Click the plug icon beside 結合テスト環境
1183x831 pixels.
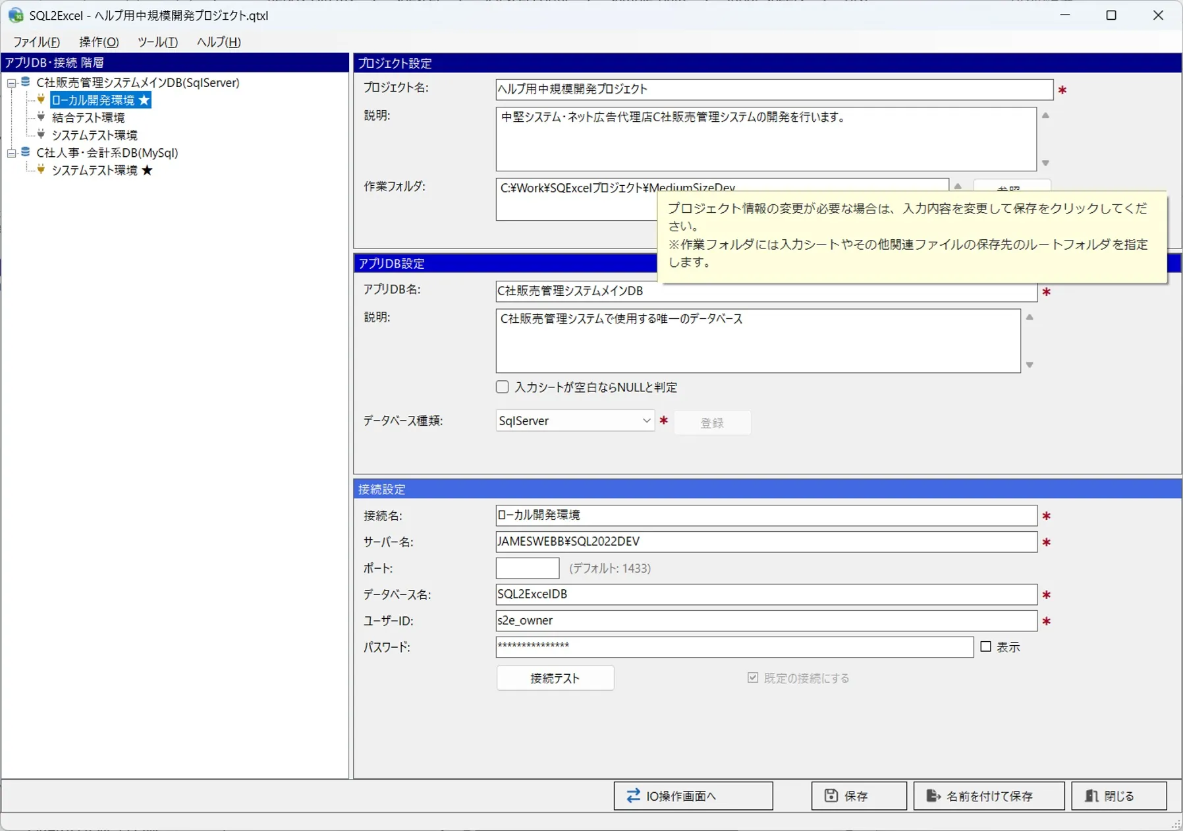41,117
